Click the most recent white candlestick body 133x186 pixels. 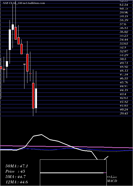36,98
